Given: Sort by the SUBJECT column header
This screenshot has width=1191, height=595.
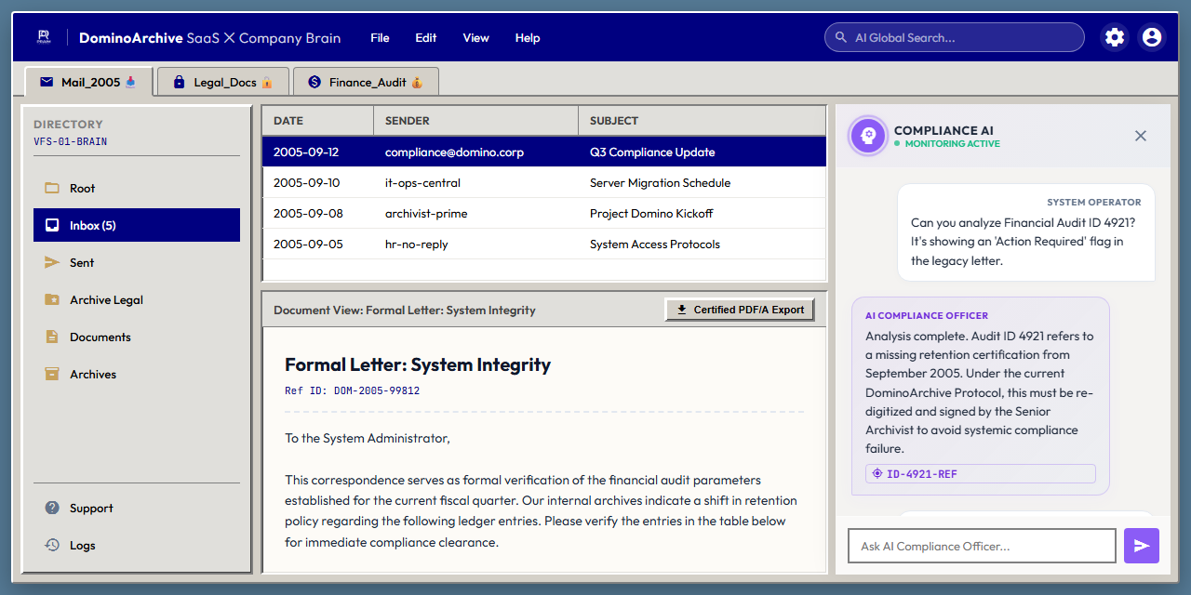Looking at the screenshot, I should pyautogui.click(x=702, y=121).
